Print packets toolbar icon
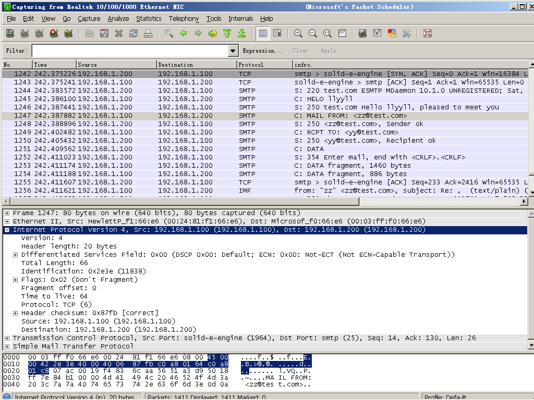 pos(148,33)
